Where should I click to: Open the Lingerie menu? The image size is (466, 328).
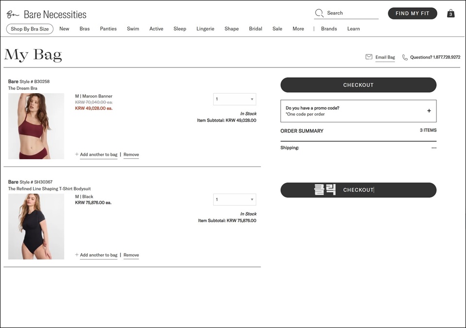pos(205,29)
